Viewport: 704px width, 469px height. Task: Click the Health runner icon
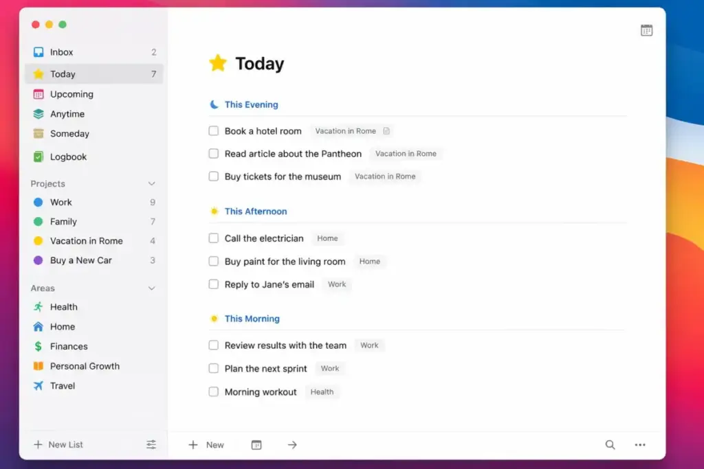click(x=38, y=307)
